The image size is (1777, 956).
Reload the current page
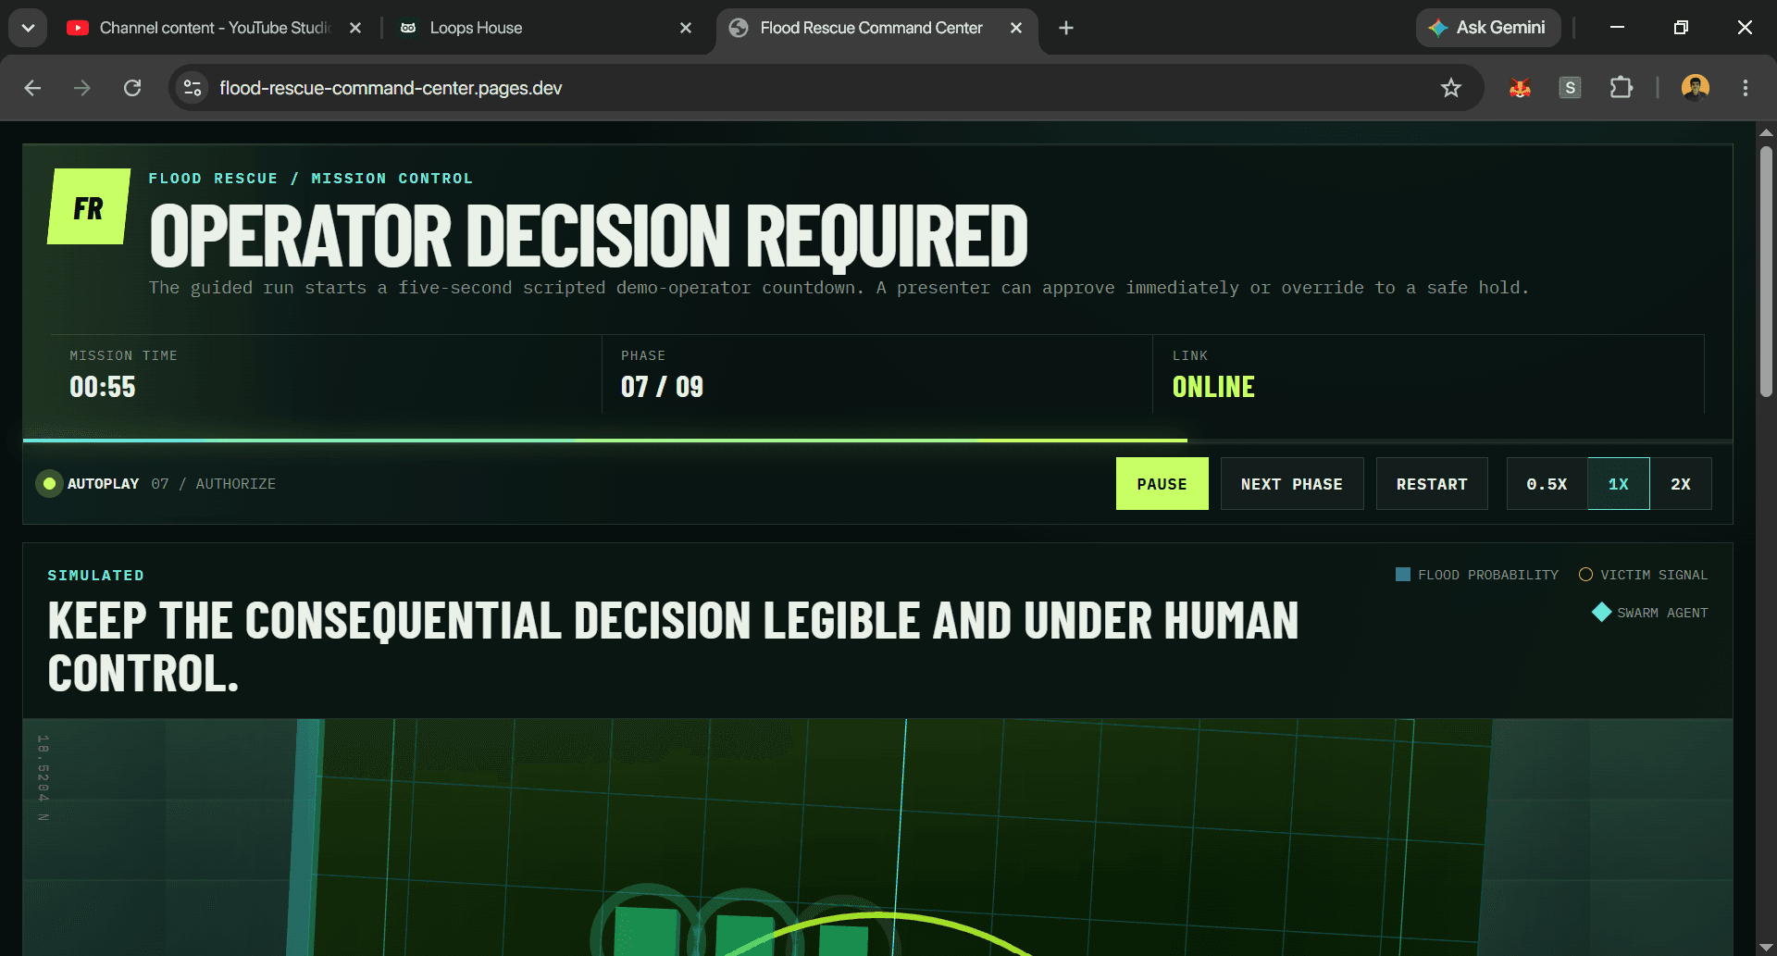[x=132, y=88]
